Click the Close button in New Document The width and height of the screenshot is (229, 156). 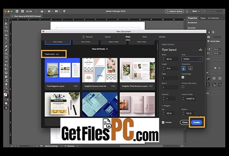[185, 122]
